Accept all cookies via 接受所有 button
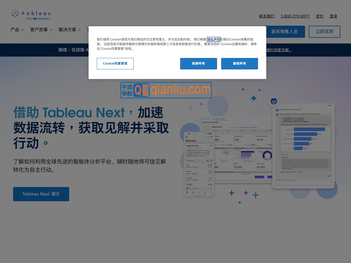The width and height of the screenshot is (351, 263). (x=239, y=63)
